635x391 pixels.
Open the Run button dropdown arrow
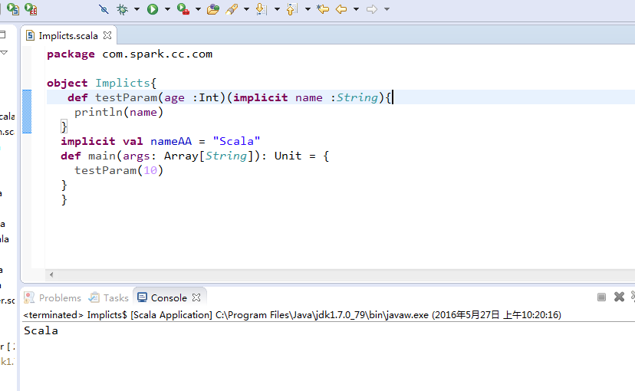[166, 9]
